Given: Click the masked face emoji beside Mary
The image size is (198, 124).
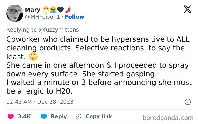Looking at the screenshot, I should 46,10.
